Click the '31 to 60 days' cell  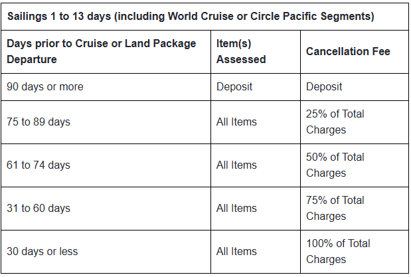(x=39, y=208)
